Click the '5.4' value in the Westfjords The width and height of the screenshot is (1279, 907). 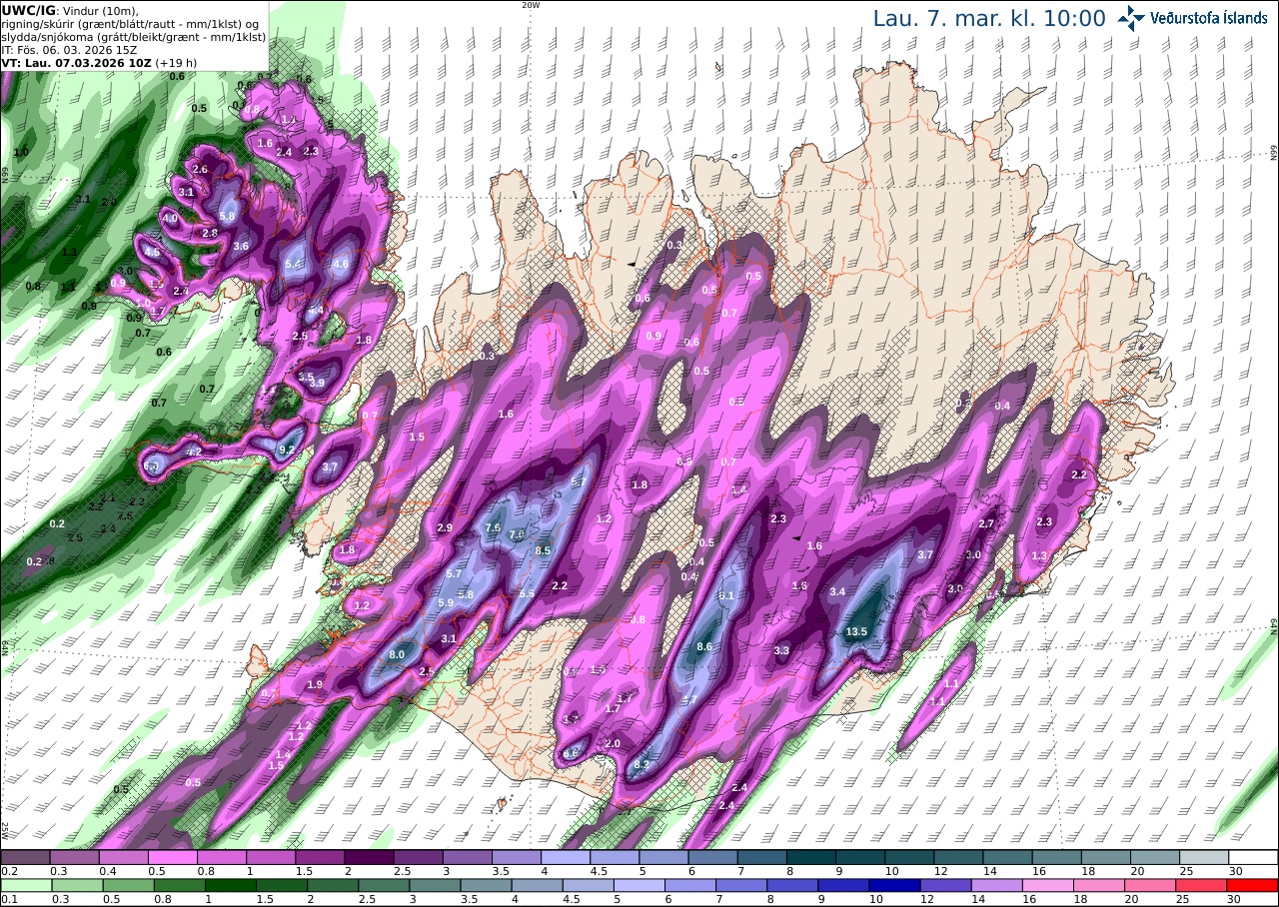pos(293,264)
